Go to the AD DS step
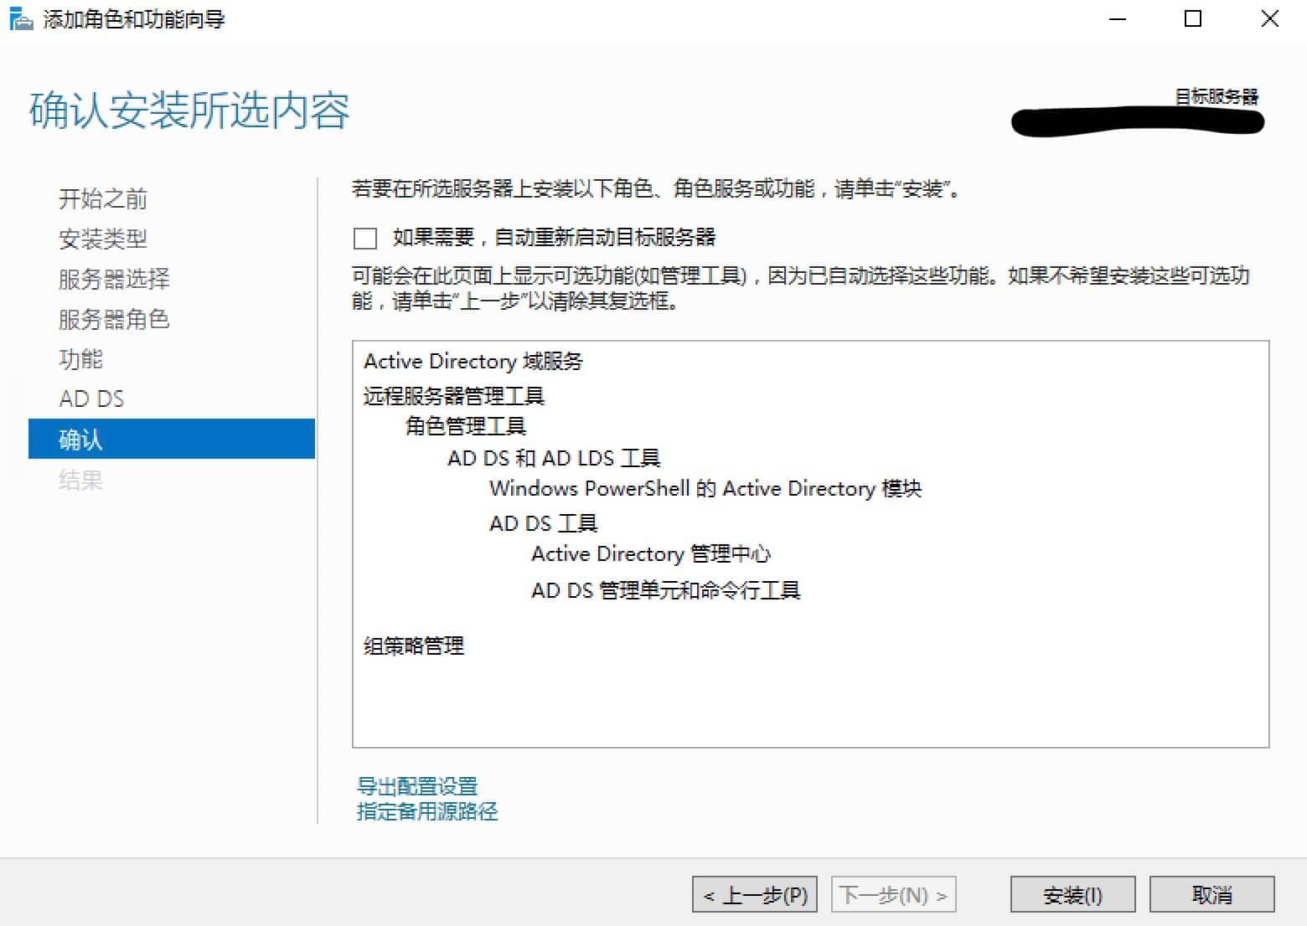The image size is (1307, 926). [x=91, y=399]
